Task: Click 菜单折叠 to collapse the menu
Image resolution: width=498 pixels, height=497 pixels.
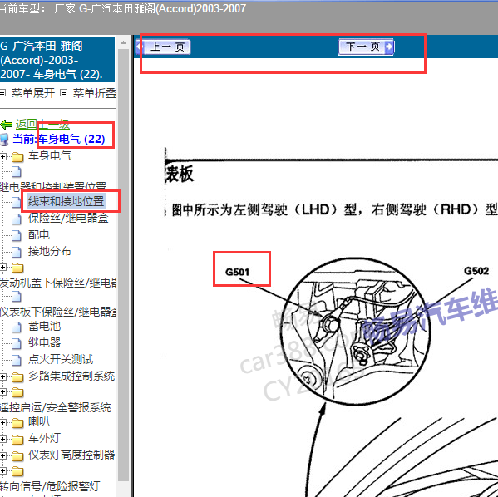Action: (x=94, y=93)
